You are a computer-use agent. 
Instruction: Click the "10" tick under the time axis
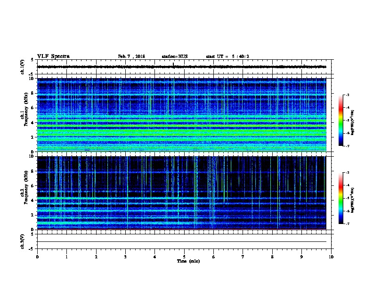tap(331, 257)
